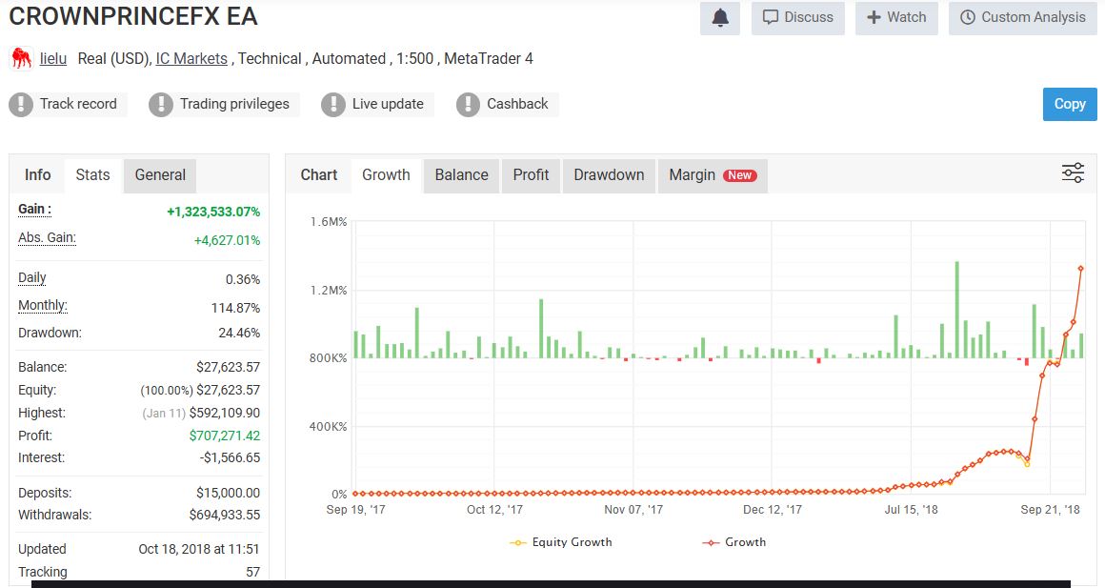This screenshot has width=1105, height=588.
Task: Open the lielu profile link
Action: click(x=53, y=59)
